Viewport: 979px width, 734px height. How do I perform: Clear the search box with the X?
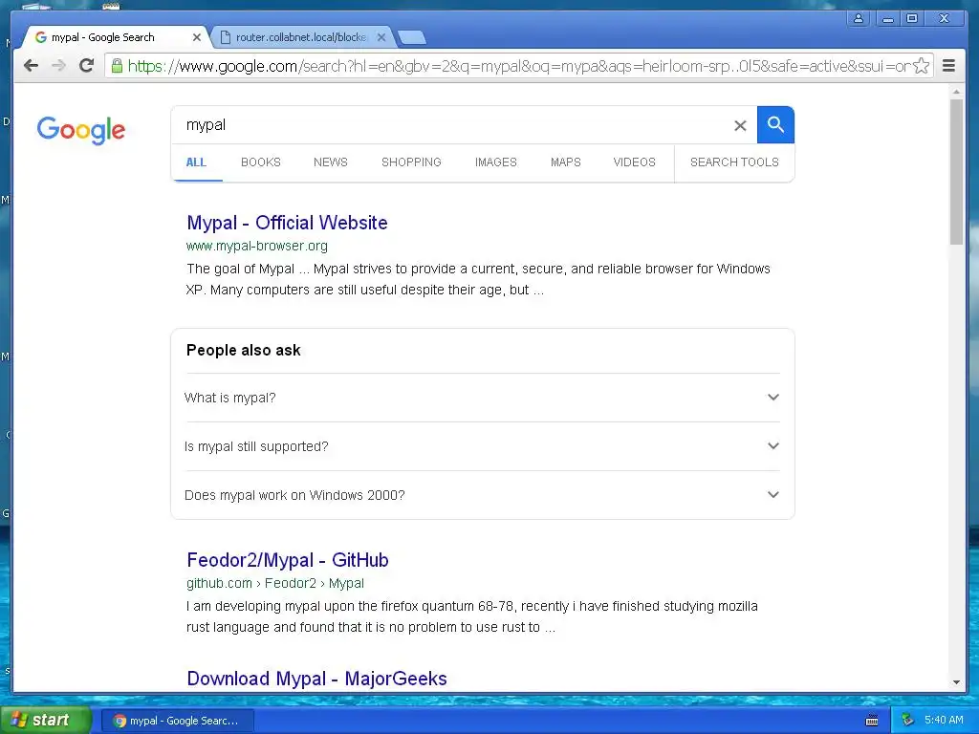[740, 125]
